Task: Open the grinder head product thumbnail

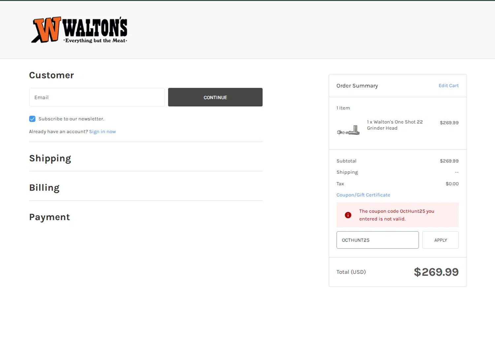Action: coord(348,130)
